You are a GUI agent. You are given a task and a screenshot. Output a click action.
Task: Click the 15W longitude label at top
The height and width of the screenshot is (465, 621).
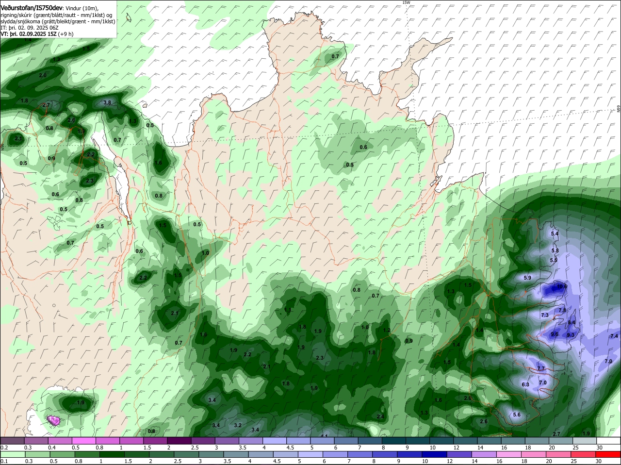click(x=406, y=2)
